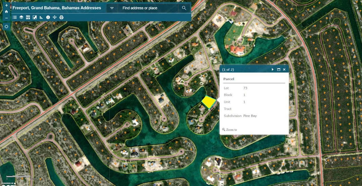Show the next feature in the popup
This screenshot has width=362, height=186.
(273, 69)
